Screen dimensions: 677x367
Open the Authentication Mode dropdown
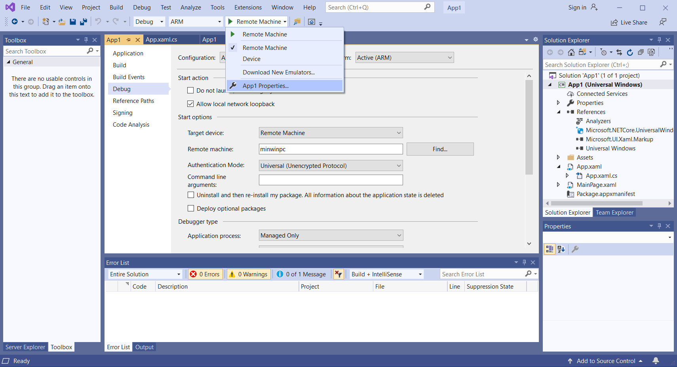coord(331,165)
